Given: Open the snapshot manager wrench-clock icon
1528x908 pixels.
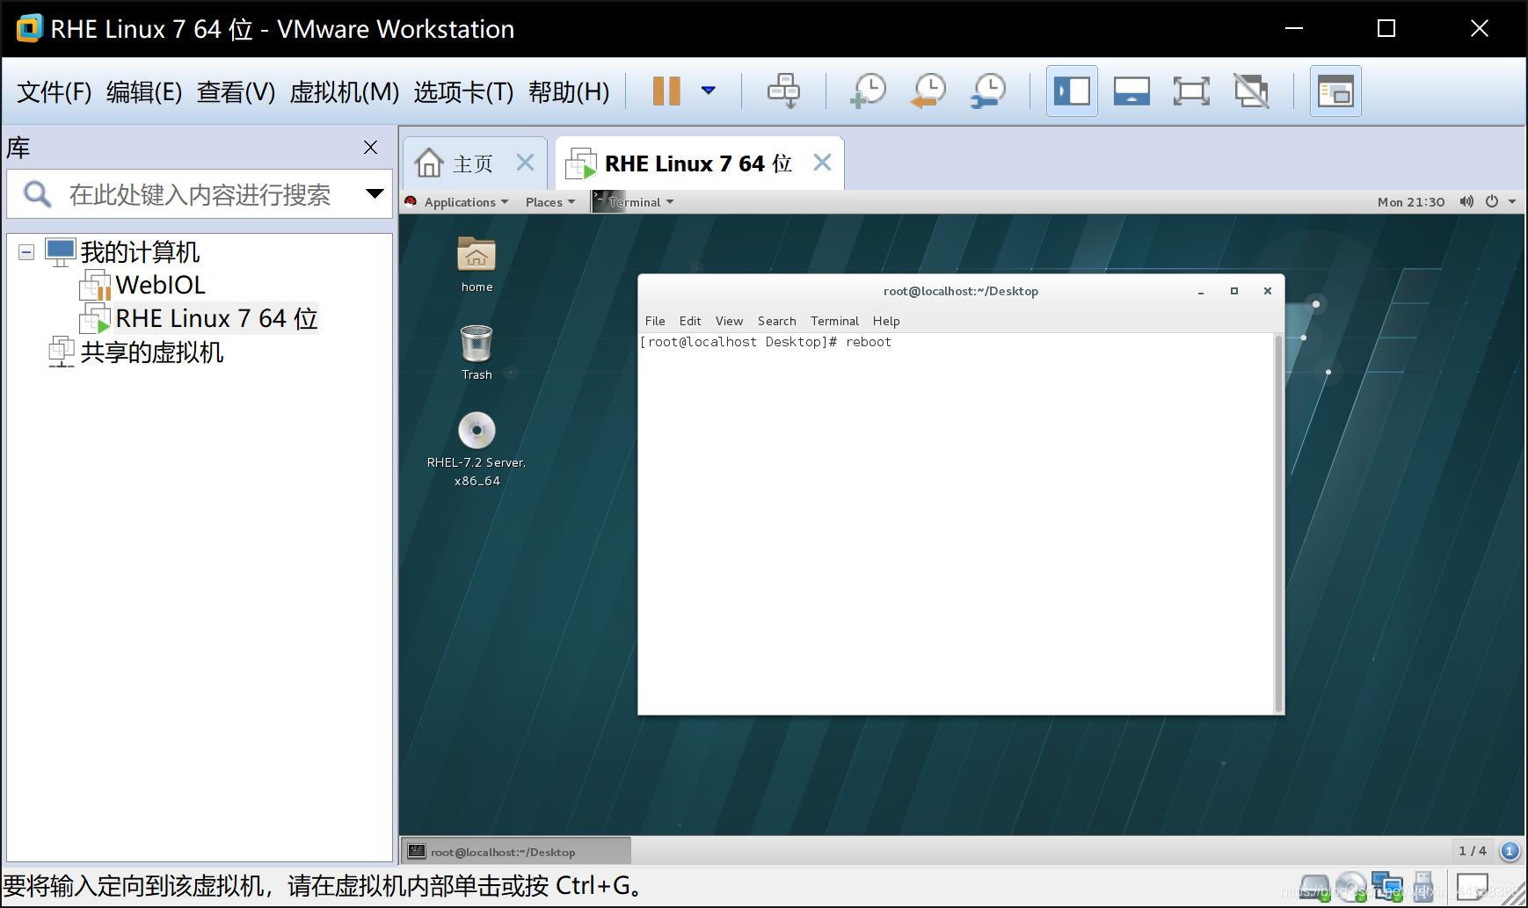Looking at the screenshot, I should 988,91.
